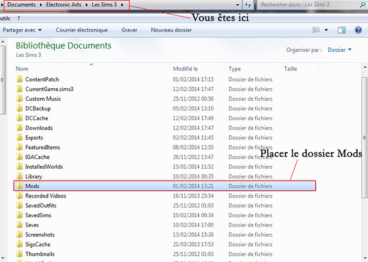Viewport: 368px width, 262px height.
Task: Open the '?' help menu
Action: point(18,18)
